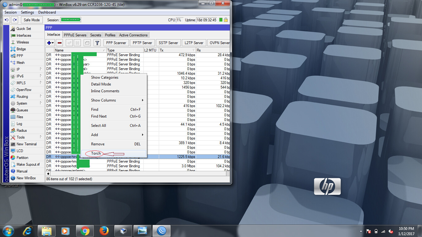Click the padlock icon beside the uptime field
Viewport: 422px width, 237px height.
[x=225, y=19]
